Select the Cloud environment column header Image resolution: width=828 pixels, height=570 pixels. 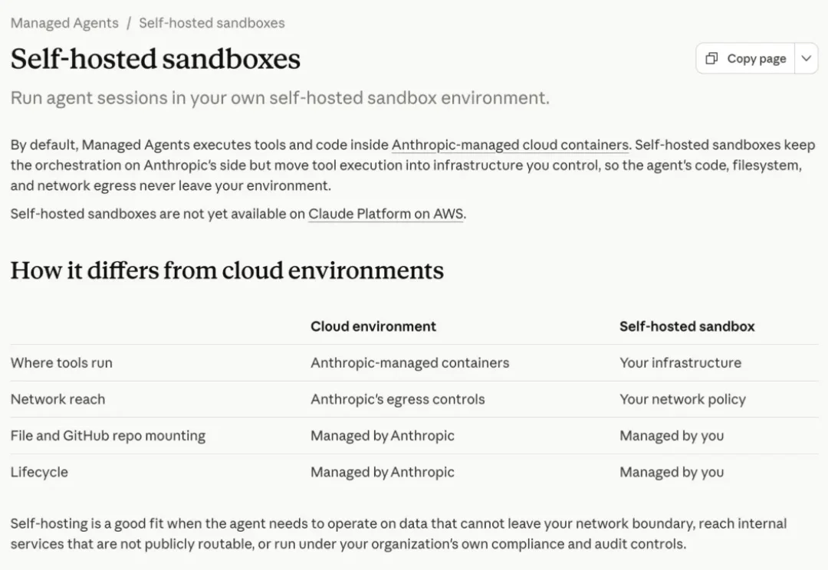click(373, 326)
